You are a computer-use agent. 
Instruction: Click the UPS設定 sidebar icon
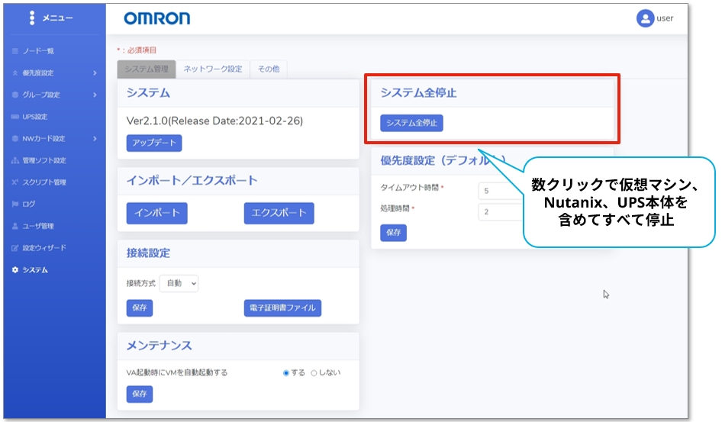(x=15, y=117)
